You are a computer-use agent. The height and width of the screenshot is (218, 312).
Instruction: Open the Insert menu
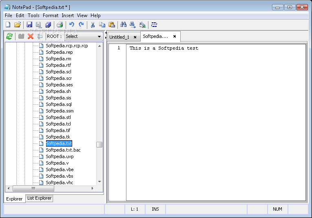pos(68,15)
